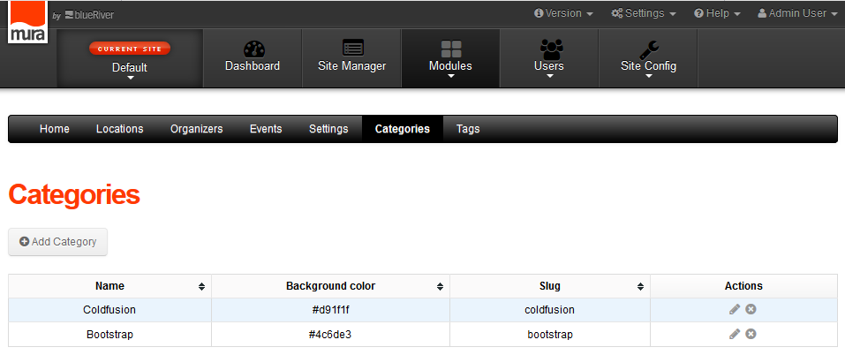Sort by Background color column header
Screen dimensions: 845x355
(331, 286)
